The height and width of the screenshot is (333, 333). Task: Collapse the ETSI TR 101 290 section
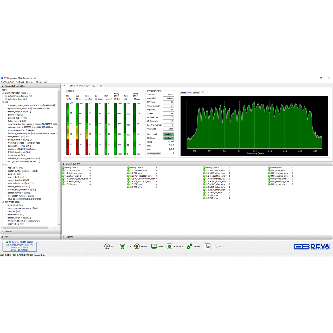[x=63, y=164]
